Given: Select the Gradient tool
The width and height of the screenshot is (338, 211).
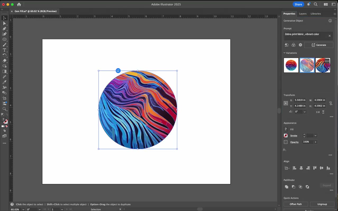Looking at the screenshot, I should click(x=4, y=71).
